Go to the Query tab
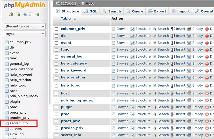The height and width of the screenshot is (139, 214). [135, 11]
